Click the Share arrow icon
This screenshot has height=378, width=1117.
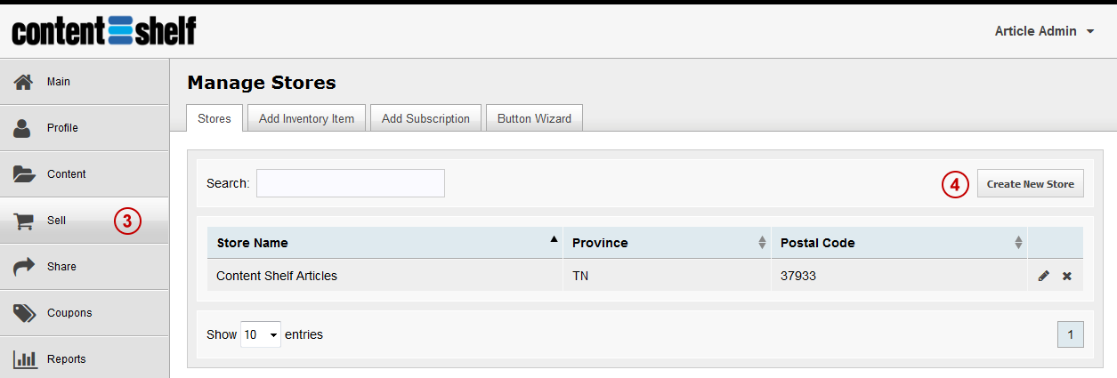(23, 267)
